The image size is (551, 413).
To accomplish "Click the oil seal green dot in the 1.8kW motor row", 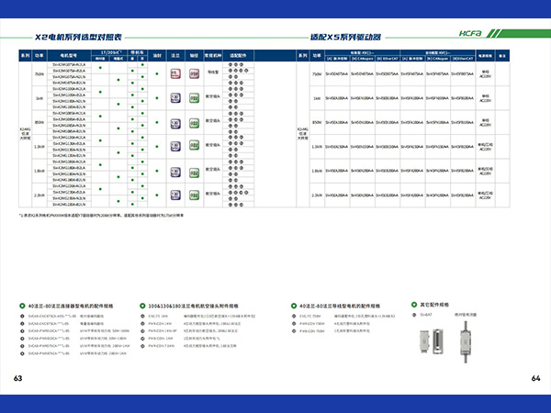I will click(157, 172).
